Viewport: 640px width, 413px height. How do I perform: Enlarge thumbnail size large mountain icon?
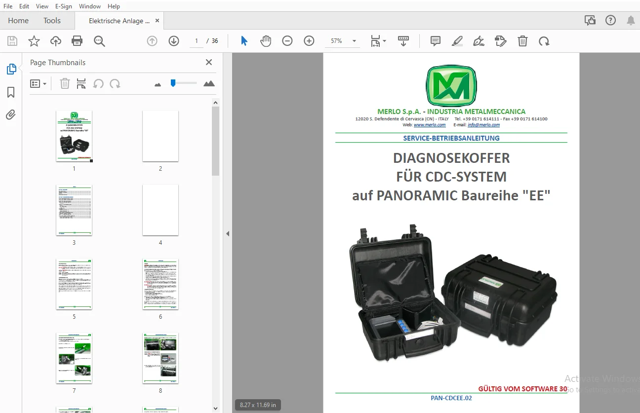tap(209, 83)
